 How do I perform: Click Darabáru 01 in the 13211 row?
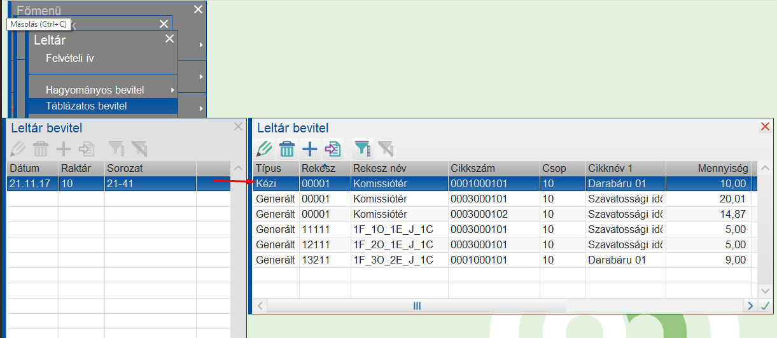click(626, 260)
